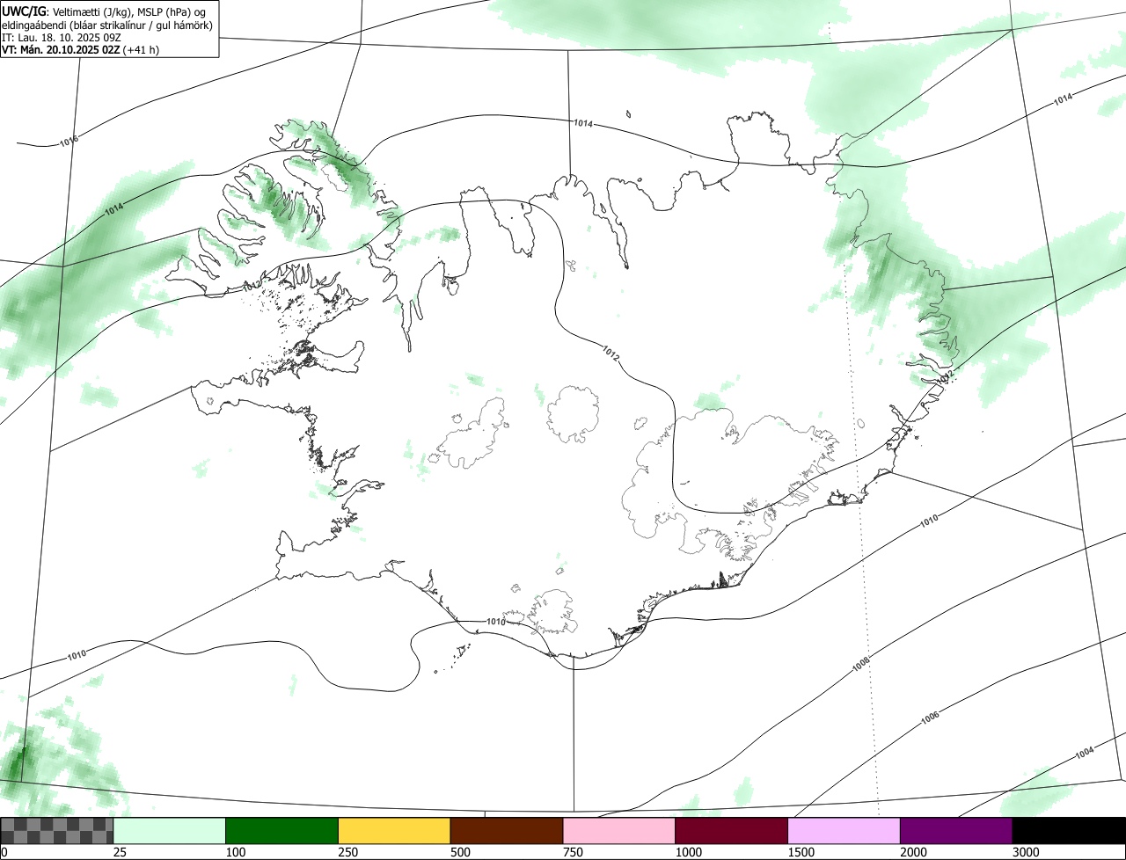Click the 1004 isobar label

pyautogui.click(x=1084, y=753)
